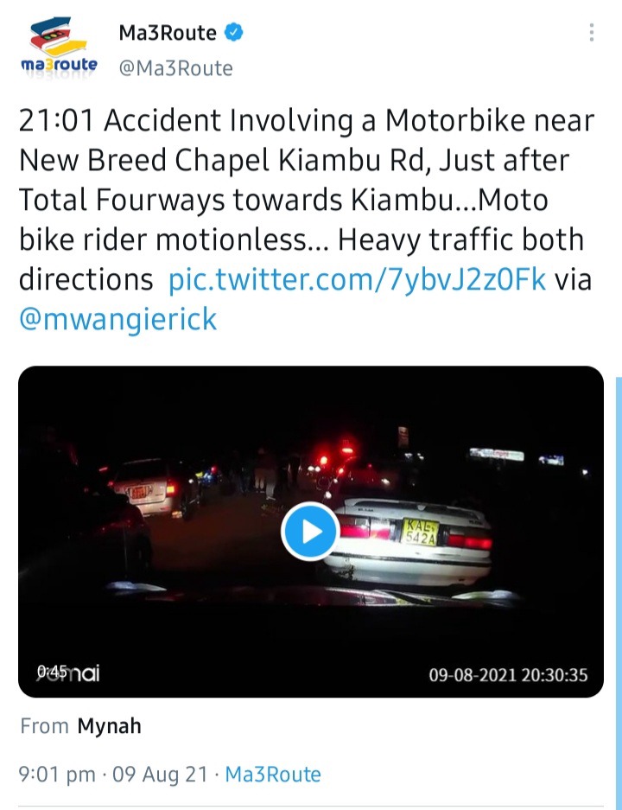The width and height of the screenshot is (622, 810).
Task: Click the @Ma3Route handle
Action: pos(175,68)
